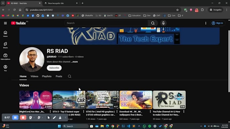Play Download 4K 5K 8K wallpapers thumbnail
This screenshot has width=230, height=129.
pos(136,100)
